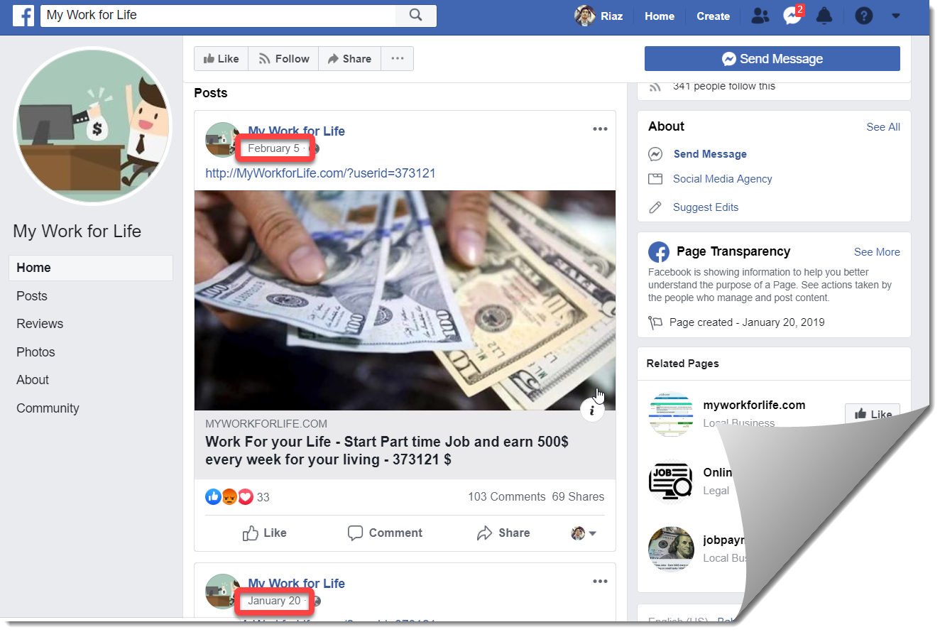The width and height of the screenshot is (940, 632).
Task: Click the search magnifier button
Action: (x=416, y=15)
